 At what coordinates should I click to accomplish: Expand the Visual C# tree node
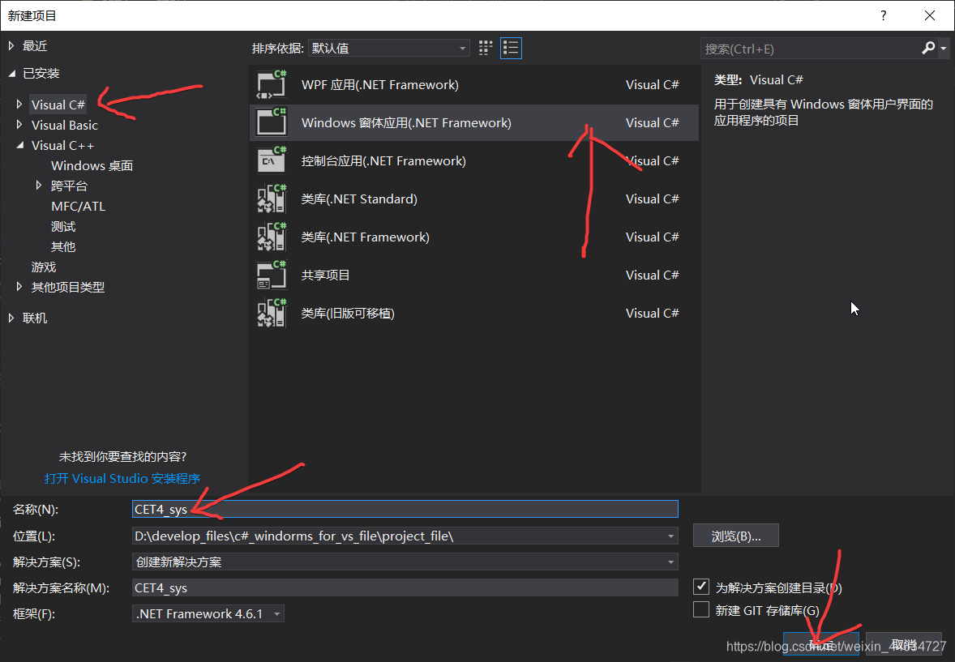pyautogui.click(x=19, y=105)
